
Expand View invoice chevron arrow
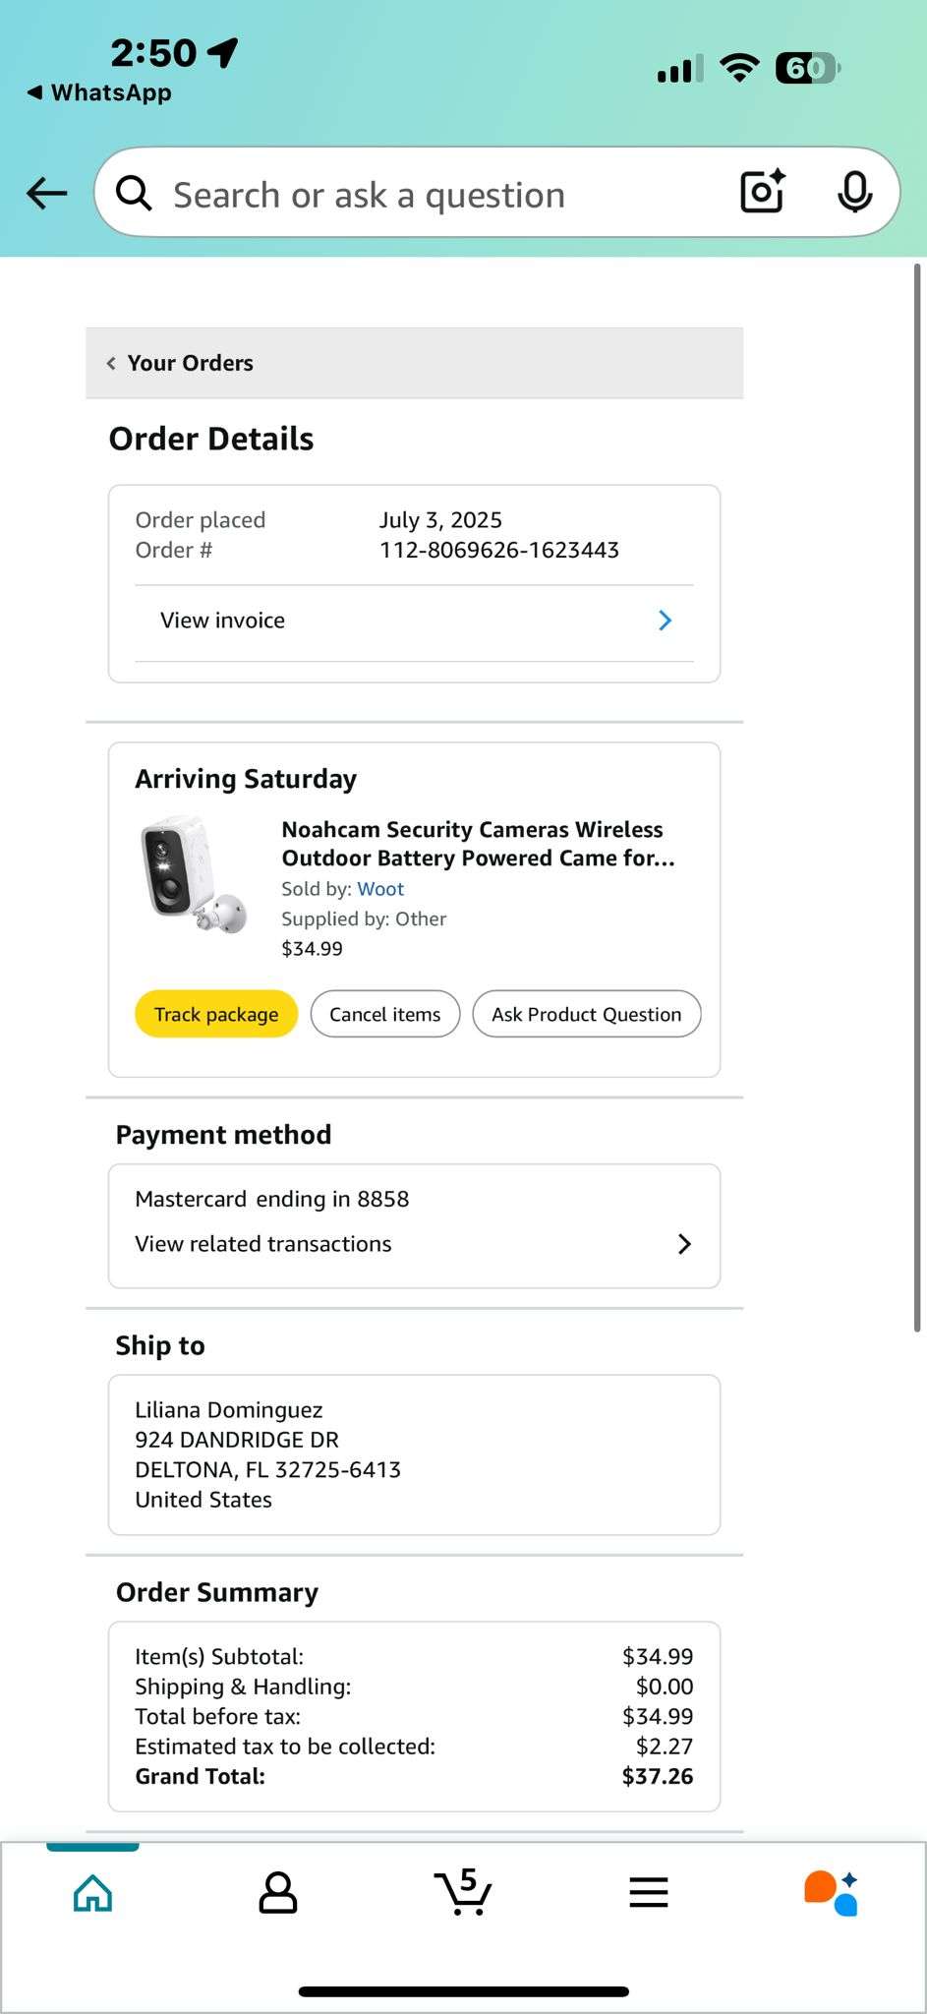pyautogui.click(x=665, y=621)
